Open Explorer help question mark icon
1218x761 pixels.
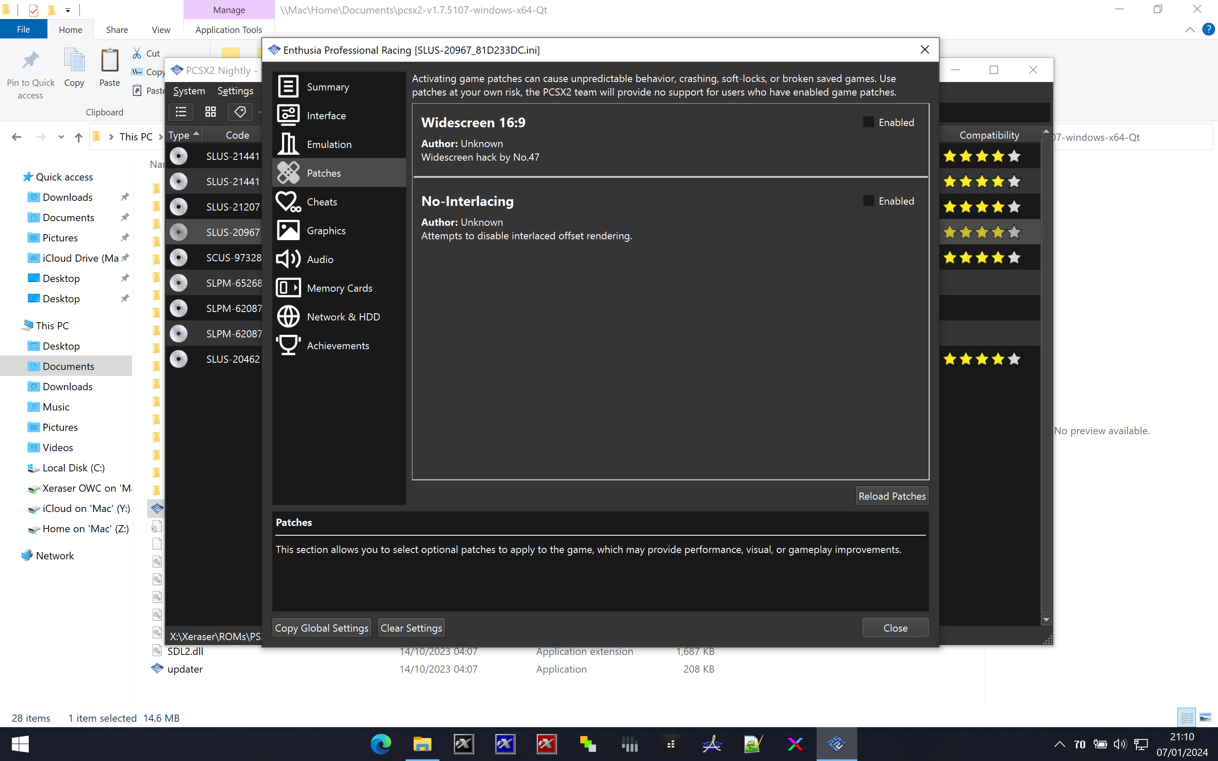click(1208, 29)
